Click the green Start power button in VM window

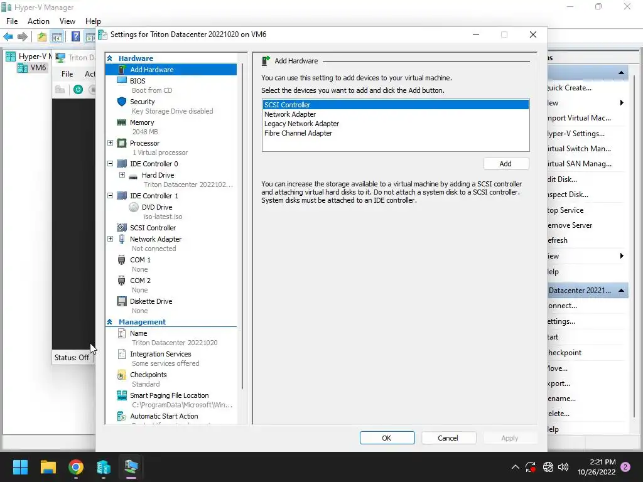coord(78,89)
